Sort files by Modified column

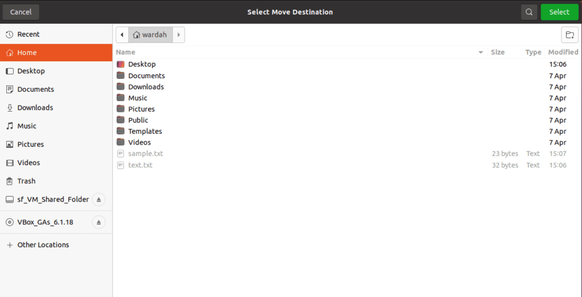562,52
